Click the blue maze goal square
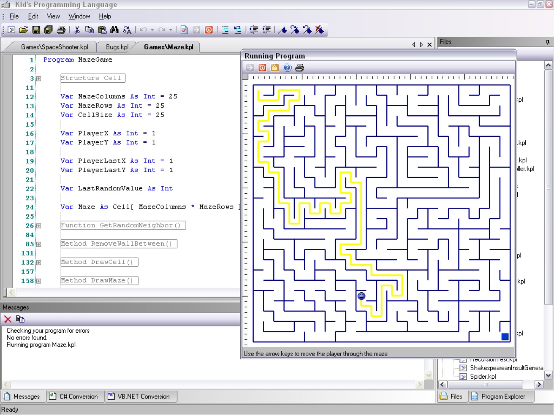 tap(505, 336)
